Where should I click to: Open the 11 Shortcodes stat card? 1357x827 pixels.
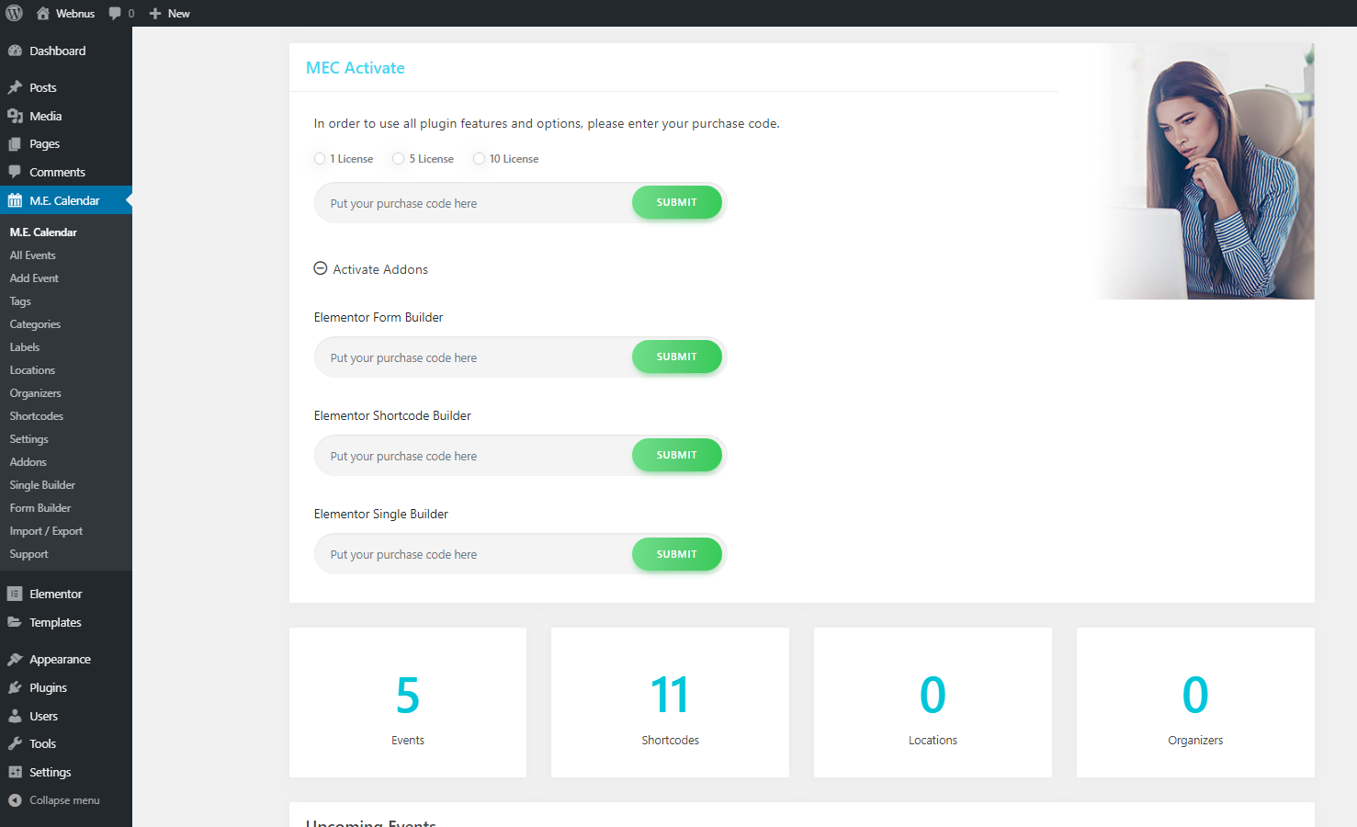pyautogui.click(x=670, y=702)
